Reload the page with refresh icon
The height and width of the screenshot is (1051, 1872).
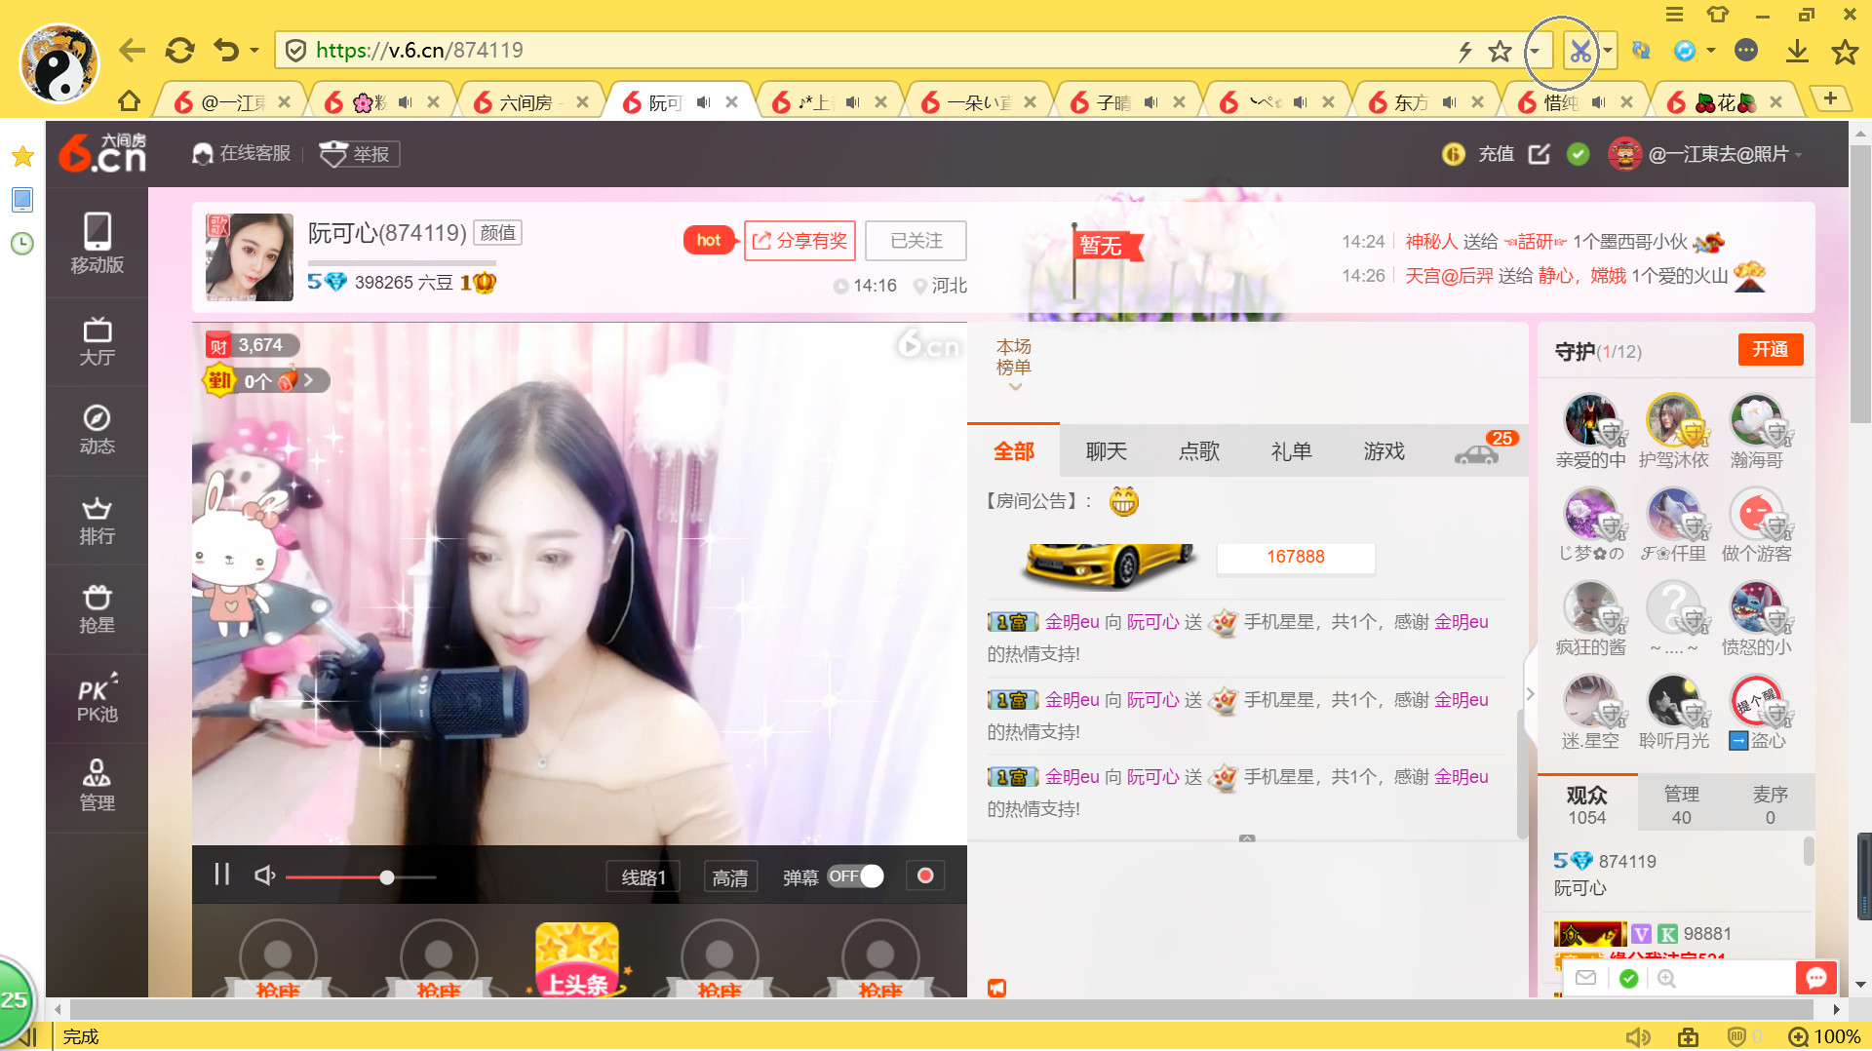coord(179,51)
